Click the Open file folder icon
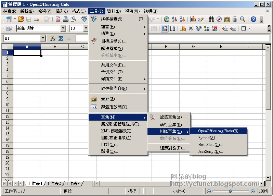This screenshot has width=273, height=196. coord(21,19)
